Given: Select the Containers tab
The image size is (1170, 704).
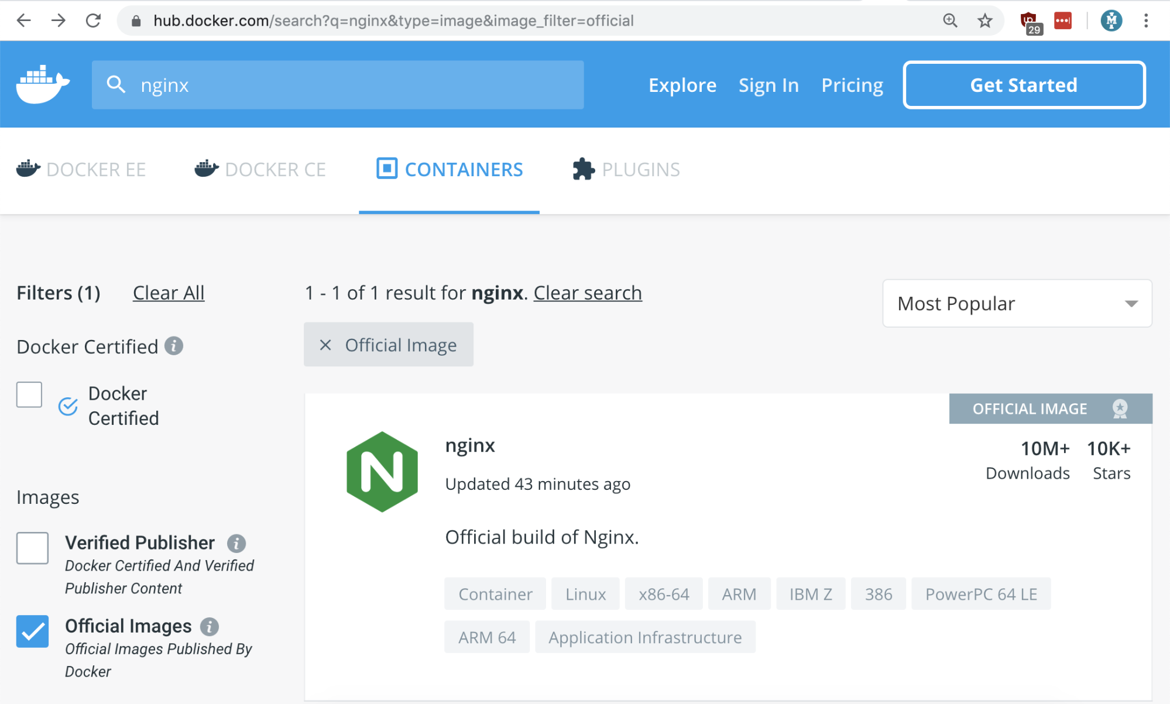Looking at the screenshot, I should point(450,169).
